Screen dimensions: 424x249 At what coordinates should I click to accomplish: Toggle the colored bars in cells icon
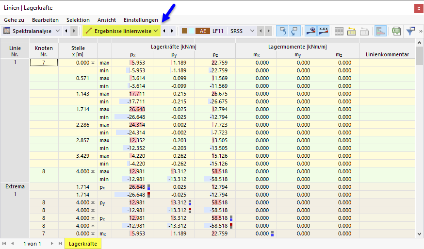click(380, 31)
